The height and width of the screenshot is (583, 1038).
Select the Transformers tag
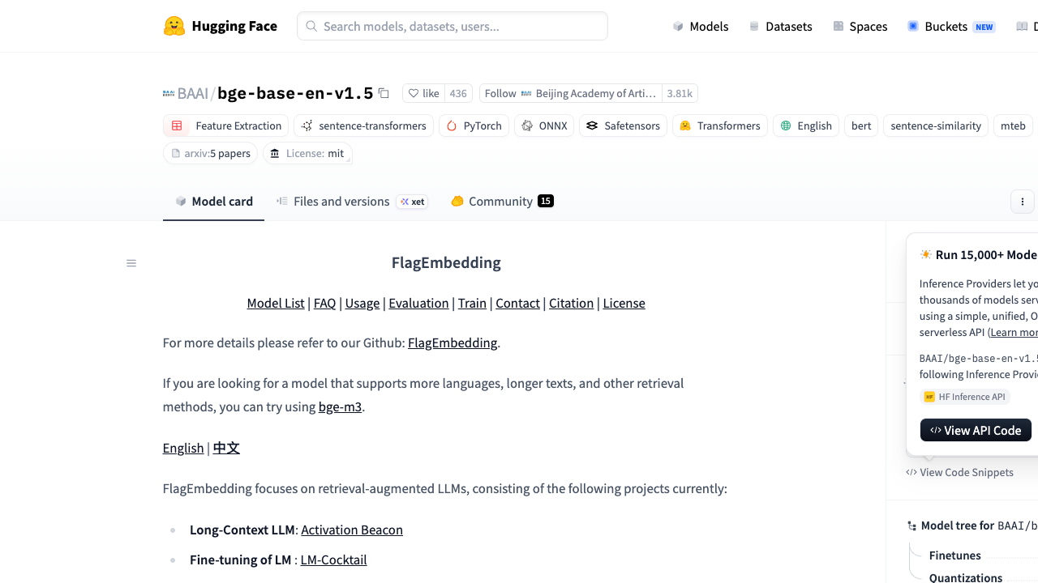pyautogui.click(x=720, y=126)
